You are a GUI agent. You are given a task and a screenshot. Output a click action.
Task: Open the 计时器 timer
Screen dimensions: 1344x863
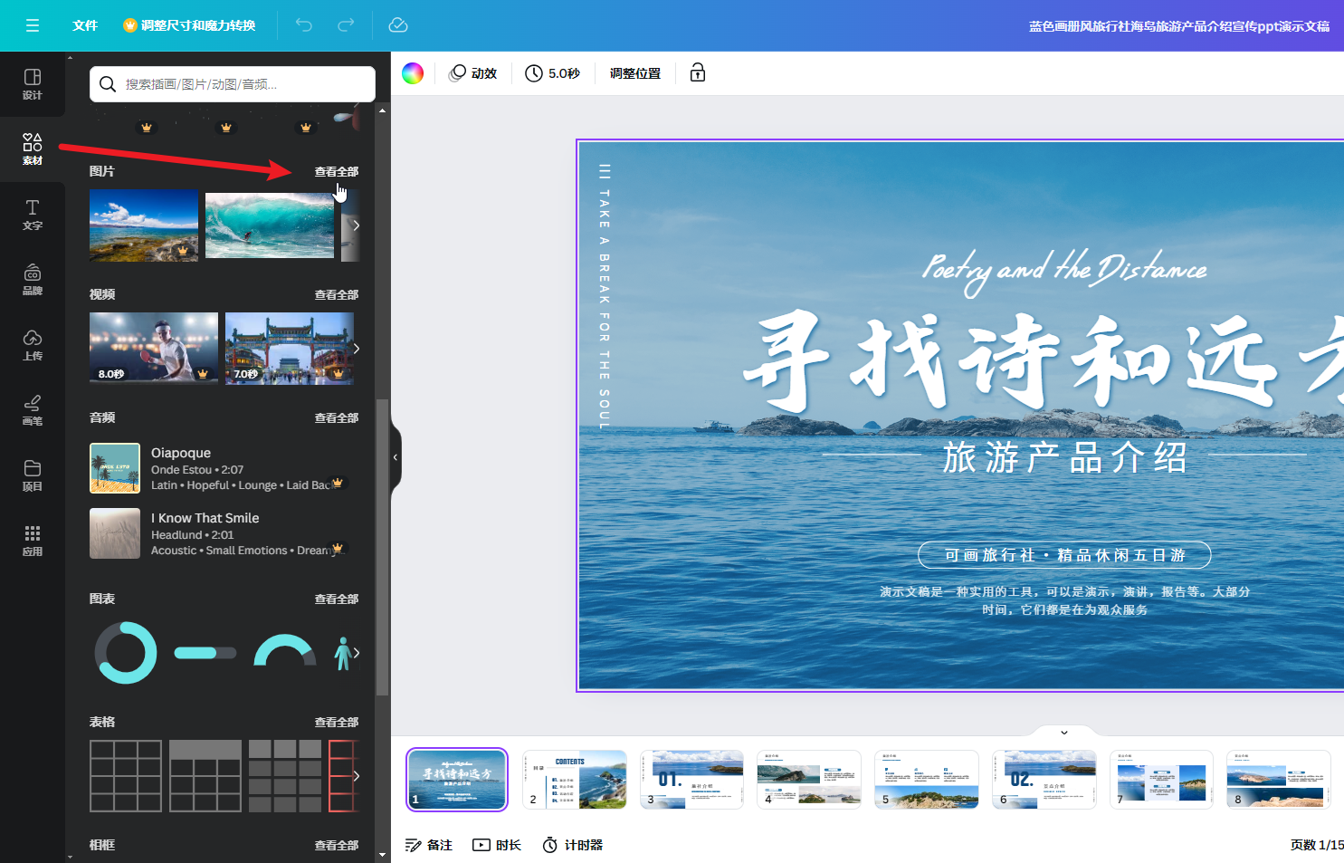pos(572,845)
